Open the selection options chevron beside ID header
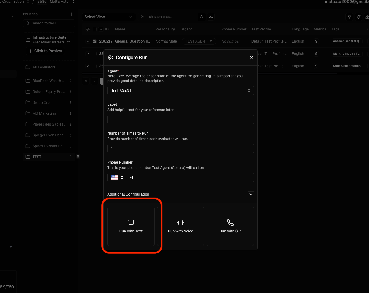Screen dimensions: 369x293 [x=101, y=29]
